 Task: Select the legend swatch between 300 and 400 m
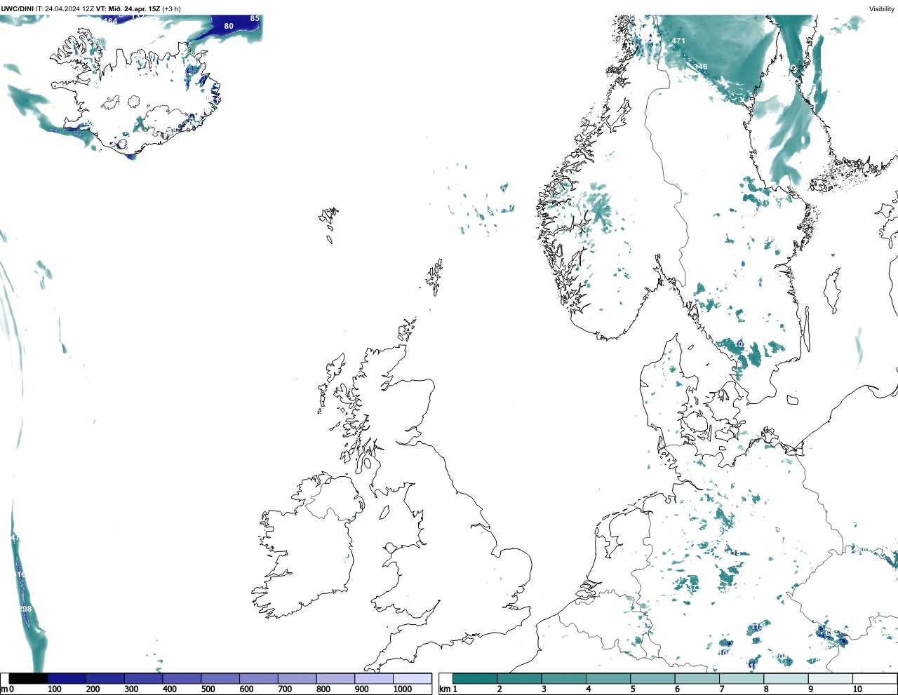click(144, 678)
